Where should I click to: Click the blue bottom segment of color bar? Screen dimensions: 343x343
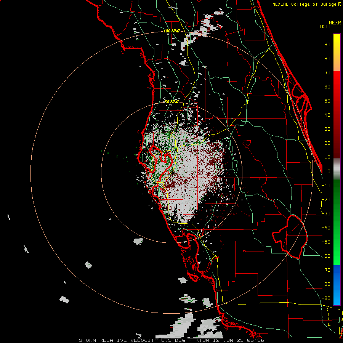(x=337, y=285)
